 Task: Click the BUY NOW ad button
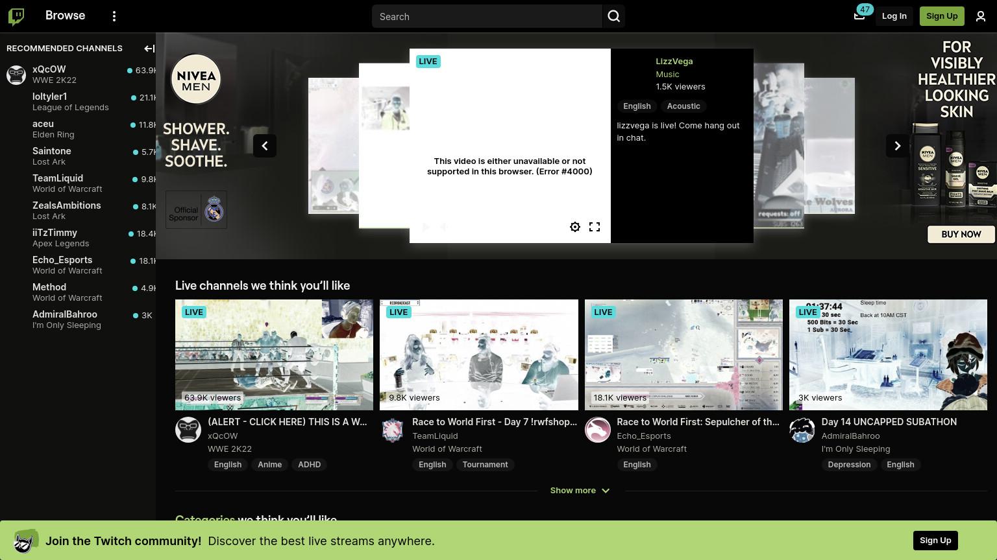(x=961, y=234)
